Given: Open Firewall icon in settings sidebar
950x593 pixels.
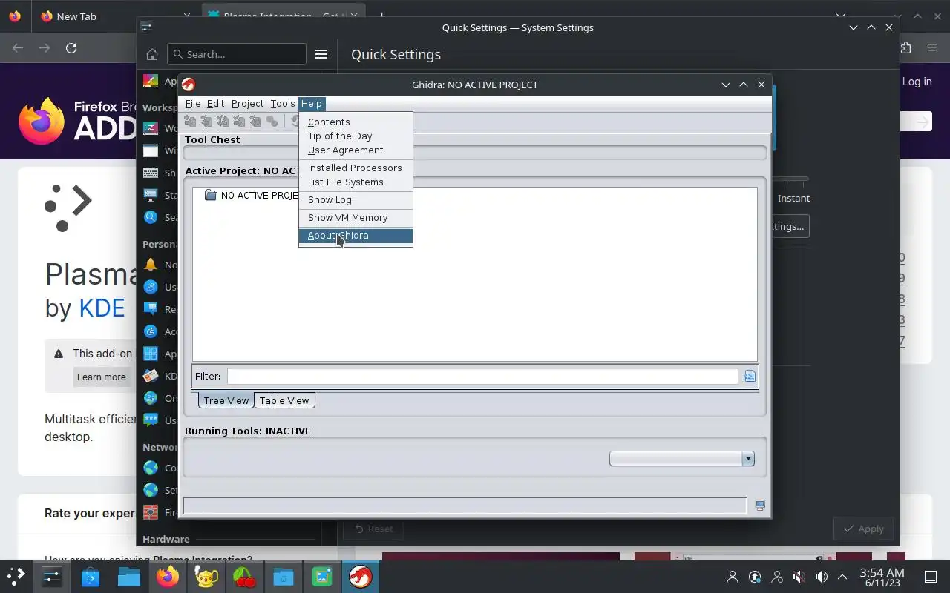Looking at the screenshot, I should (151, 512).
